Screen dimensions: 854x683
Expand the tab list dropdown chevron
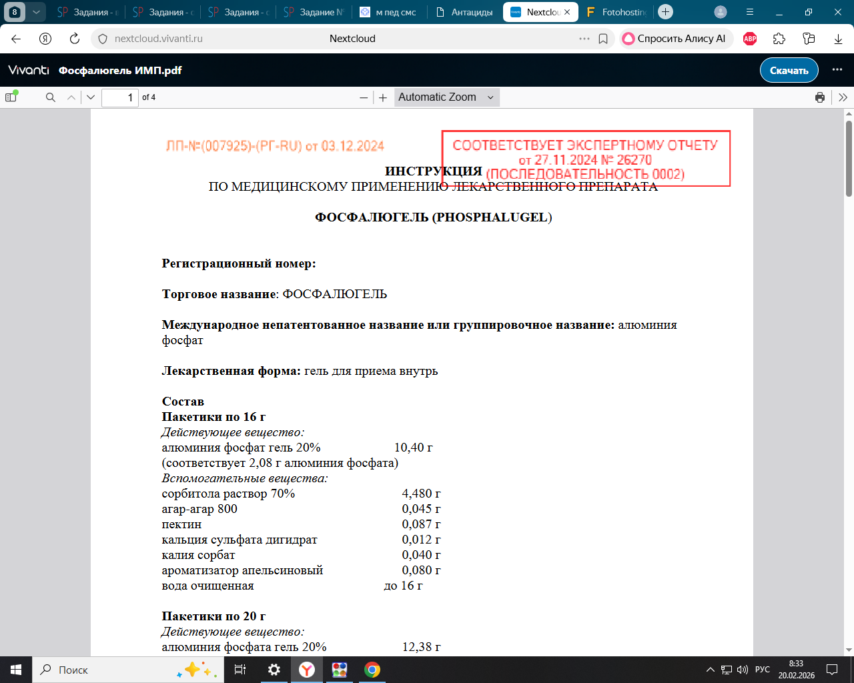click(x=37, y=12)
